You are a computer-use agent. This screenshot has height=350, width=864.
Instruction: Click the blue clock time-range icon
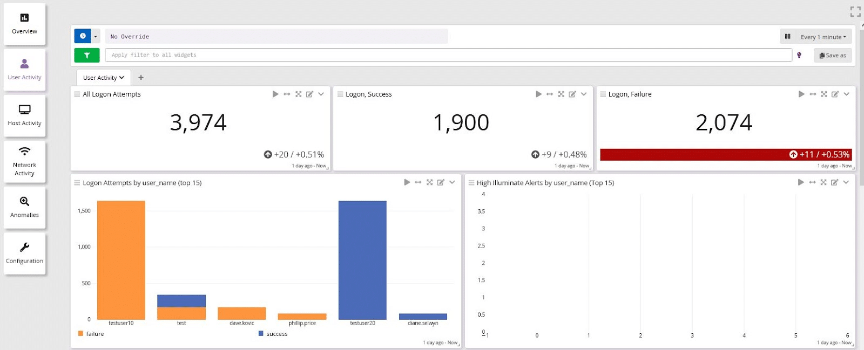[x=83, y=36]
